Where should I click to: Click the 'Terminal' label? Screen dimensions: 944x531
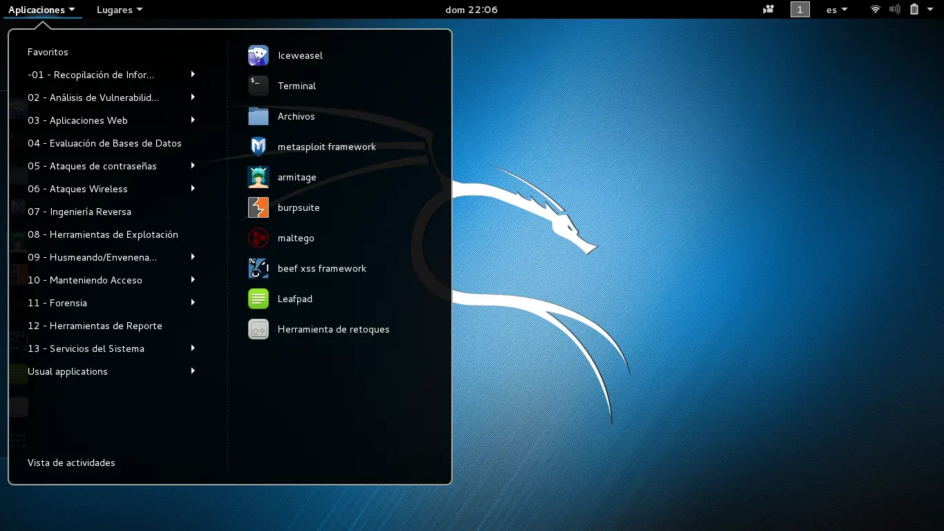click(296, 86)
